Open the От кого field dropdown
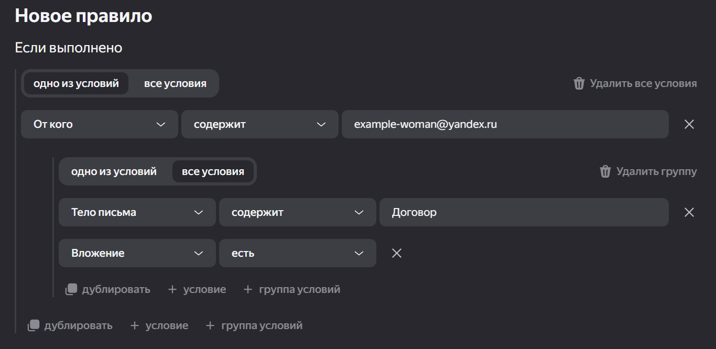716x349 pixels. 100,124
